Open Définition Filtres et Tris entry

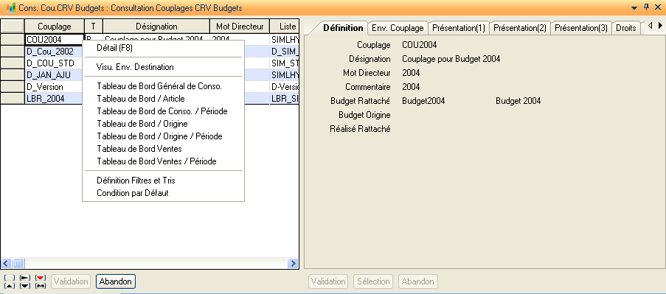coord(136,181)
